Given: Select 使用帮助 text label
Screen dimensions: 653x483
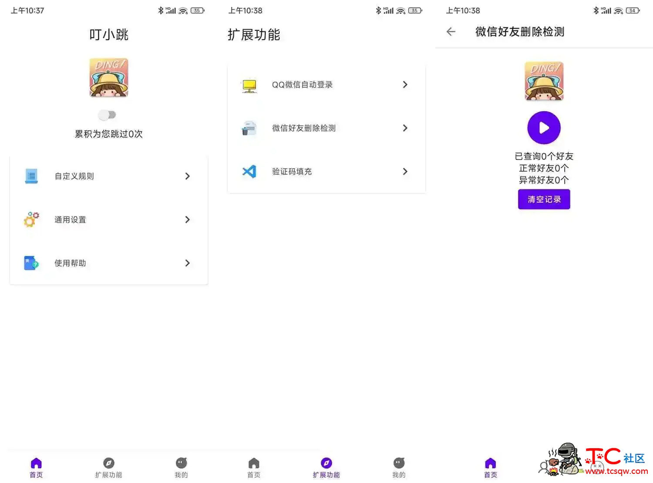Looking at the screenshot, I should tap(70, 263).
